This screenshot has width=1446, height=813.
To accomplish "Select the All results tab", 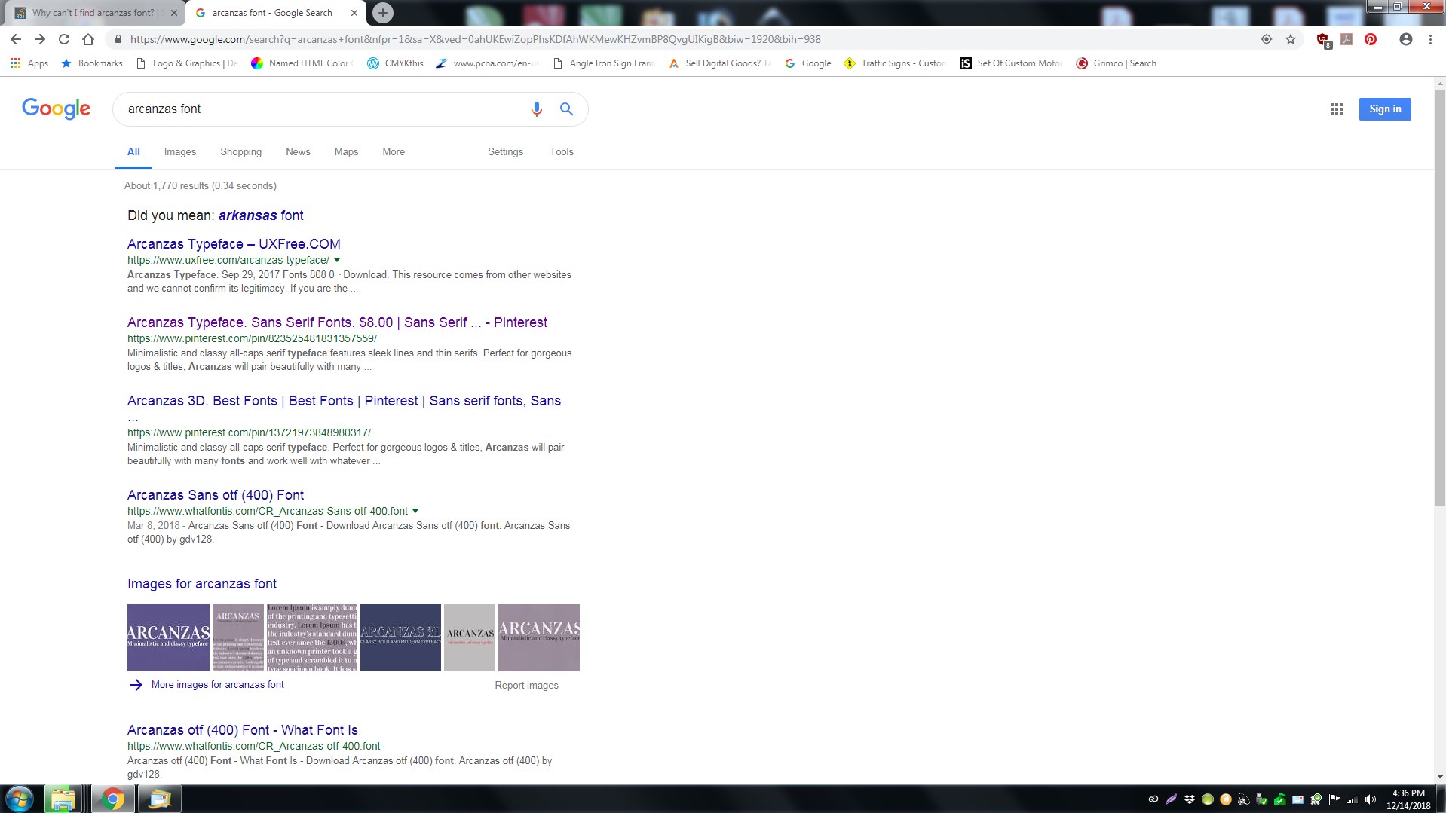I will pos(133,151).
